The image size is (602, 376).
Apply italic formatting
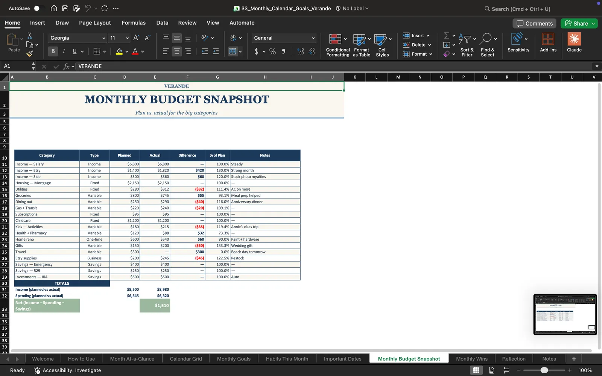tap(64, 51)
